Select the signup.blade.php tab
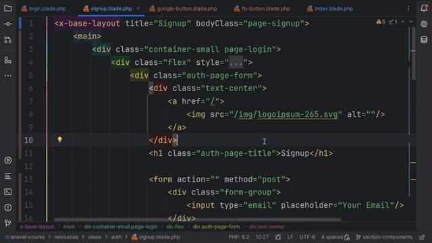432x243 pixels. (108, 9)
